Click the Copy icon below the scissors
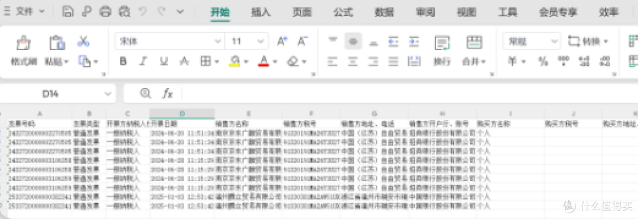This screenshot has height=219, width=638. pos(84,61)
